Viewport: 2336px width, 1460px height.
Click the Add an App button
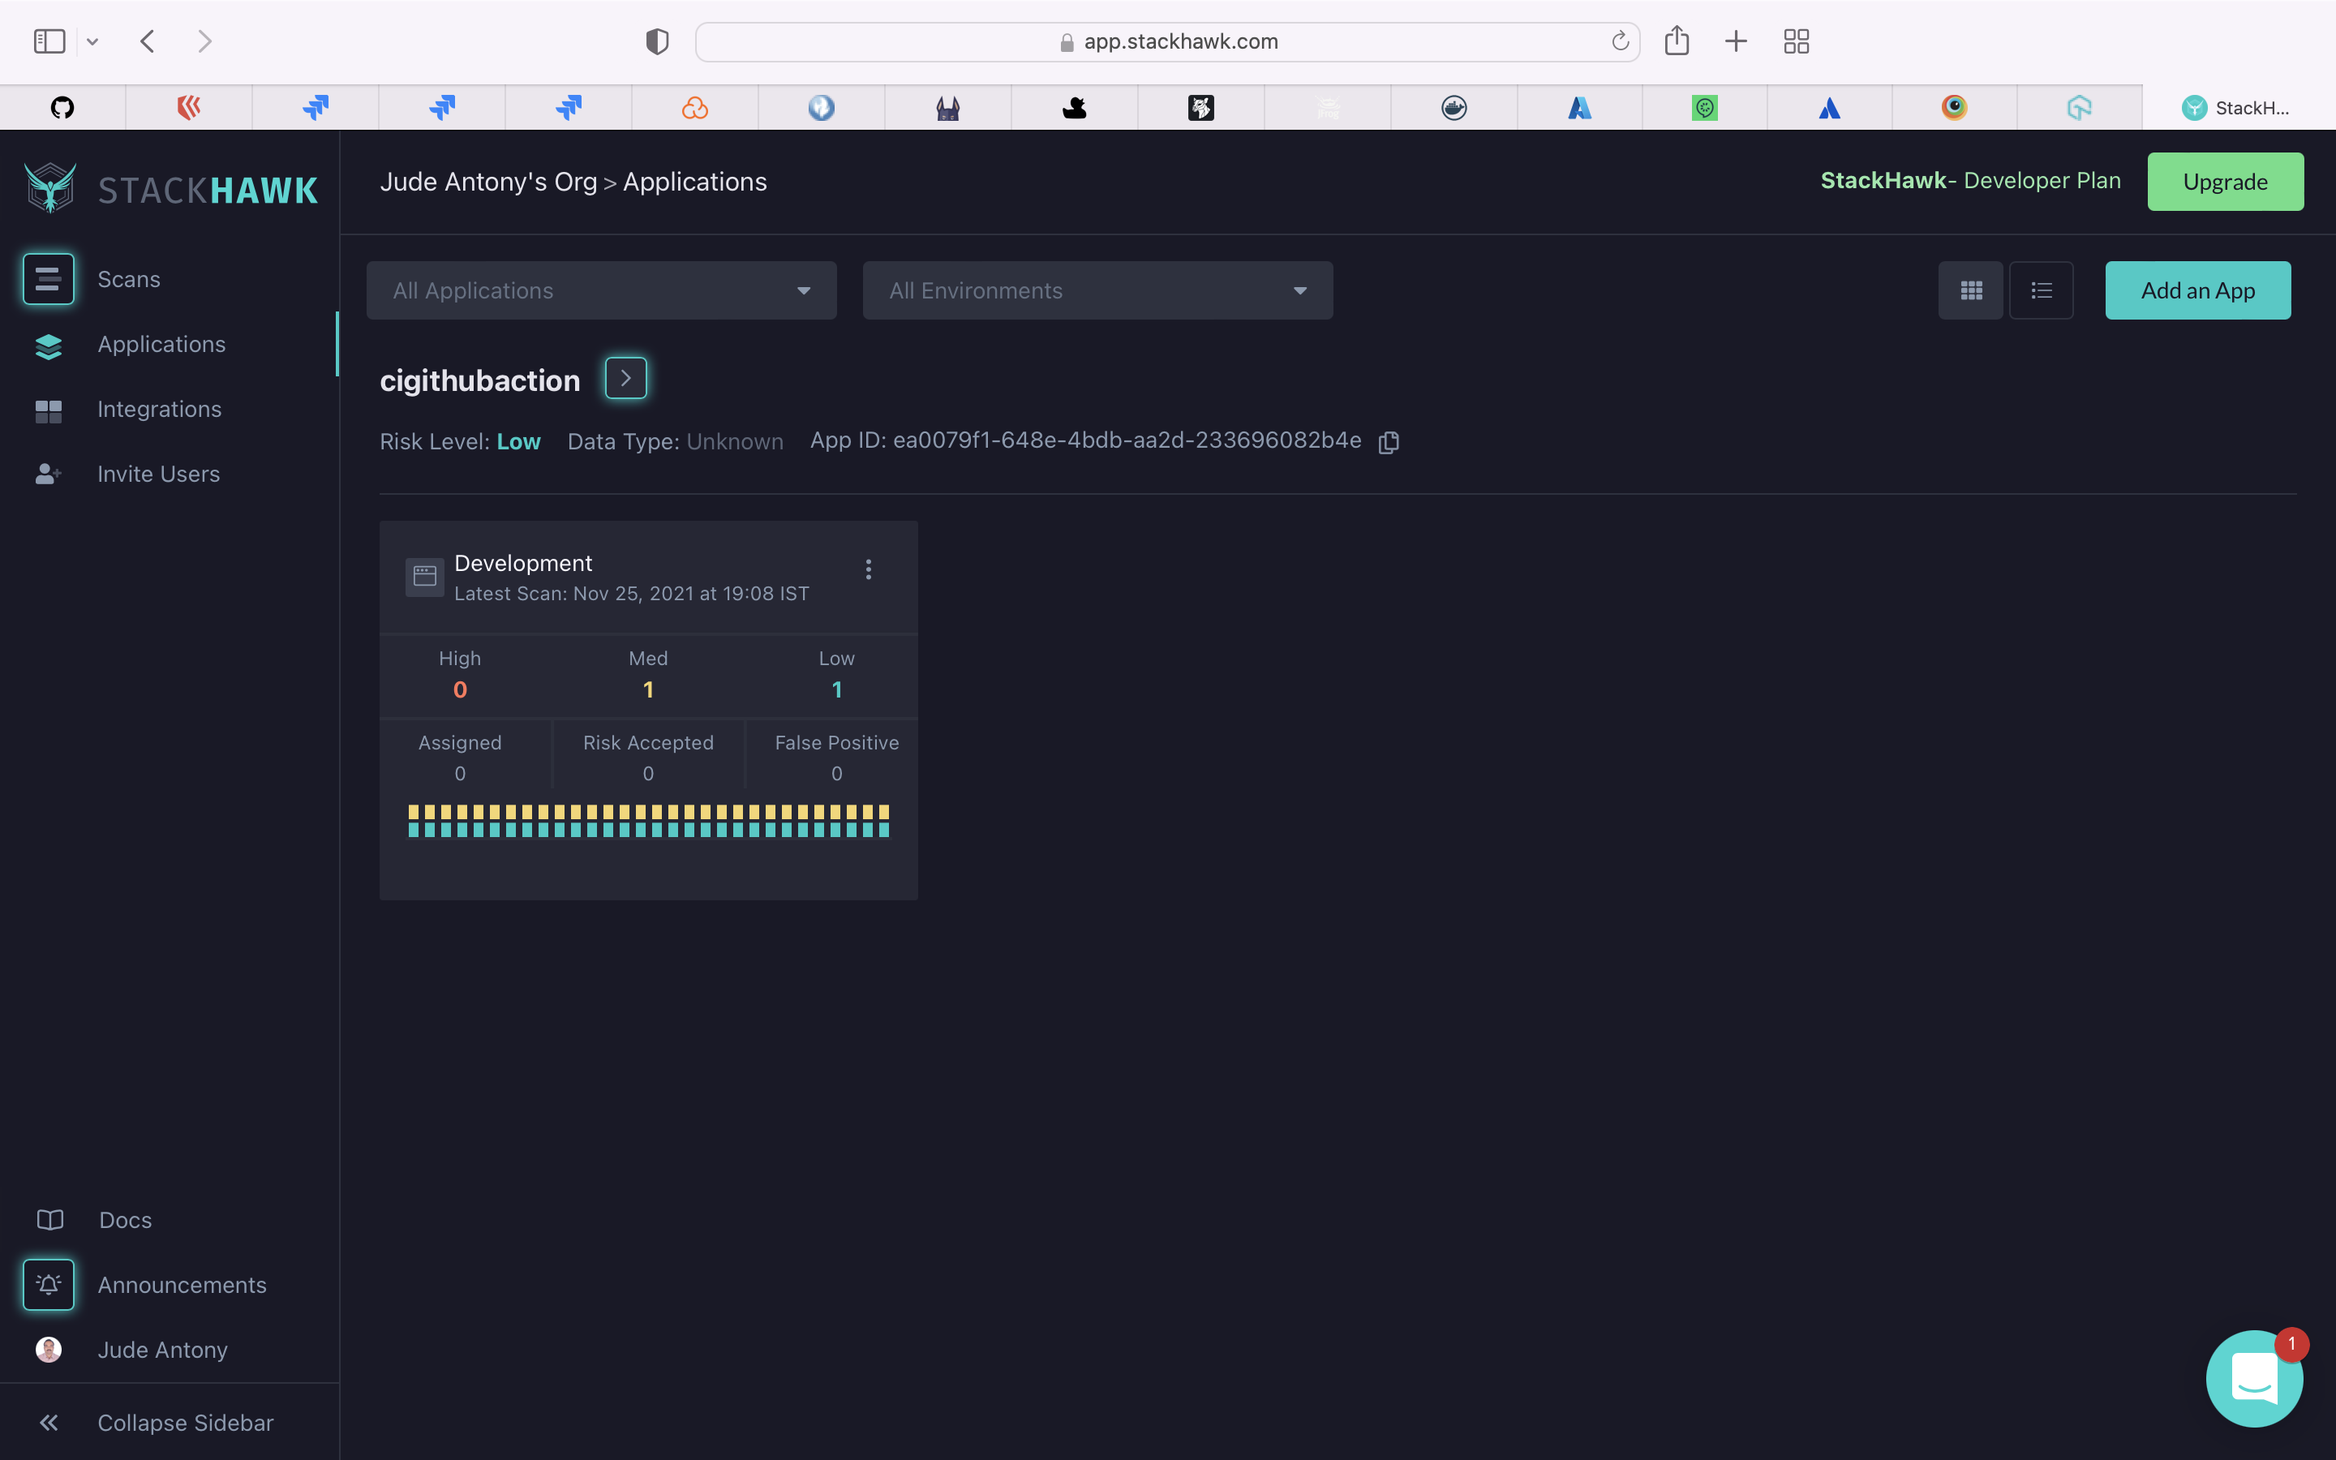coord(2197,290)
